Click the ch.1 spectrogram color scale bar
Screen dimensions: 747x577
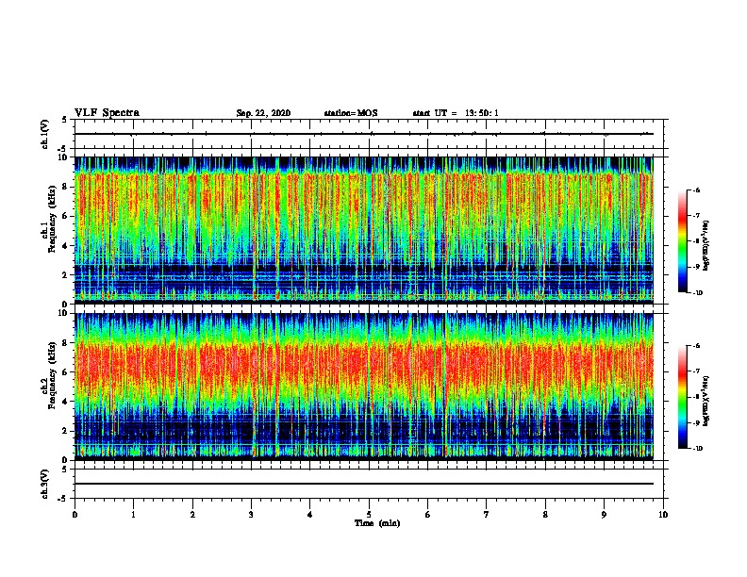coord(682,241)
